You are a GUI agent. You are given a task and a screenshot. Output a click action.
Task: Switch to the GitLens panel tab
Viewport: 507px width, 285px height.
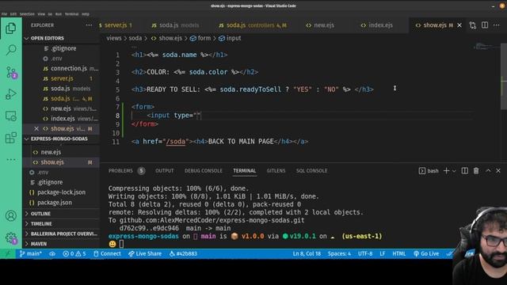pyautogui.click(x=276, y=171)
